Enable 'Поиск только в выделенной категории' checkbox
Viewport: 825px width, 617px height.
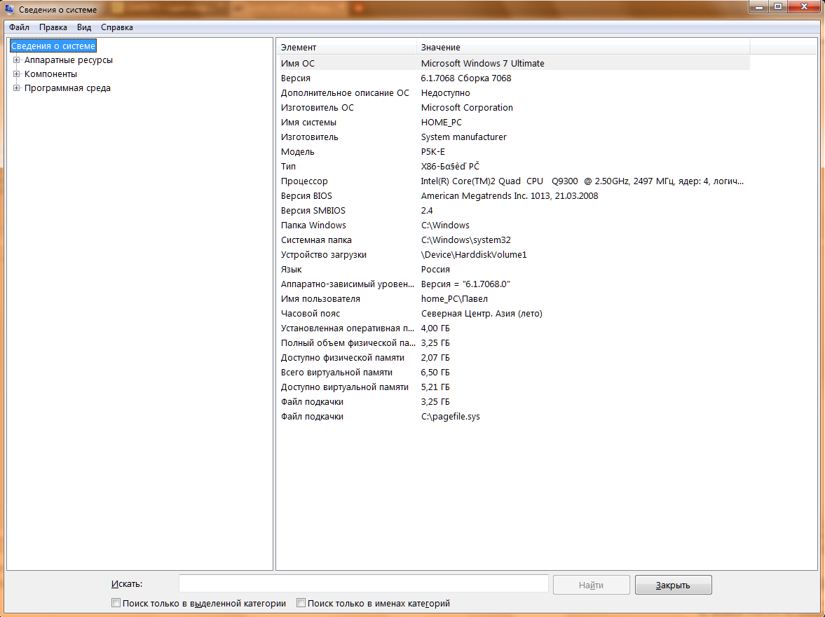(x=116, y=603)
